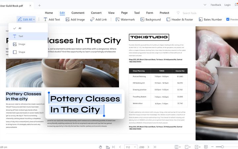Screen dimensions: 238x149
Task: Open the Comment tab
Action: tap(78, 13)
